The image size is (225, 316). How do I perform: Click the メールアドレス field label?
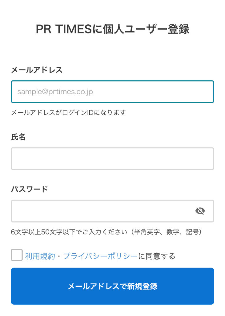click(x=37, y=70)
